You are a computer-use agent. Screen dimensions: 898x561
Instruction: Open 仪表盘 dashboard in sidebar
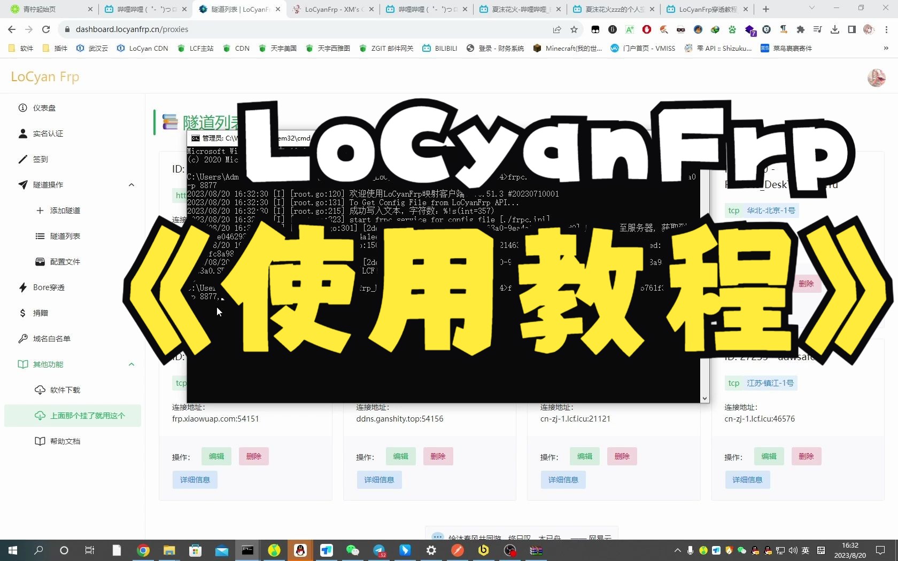[x=44, y=108]
